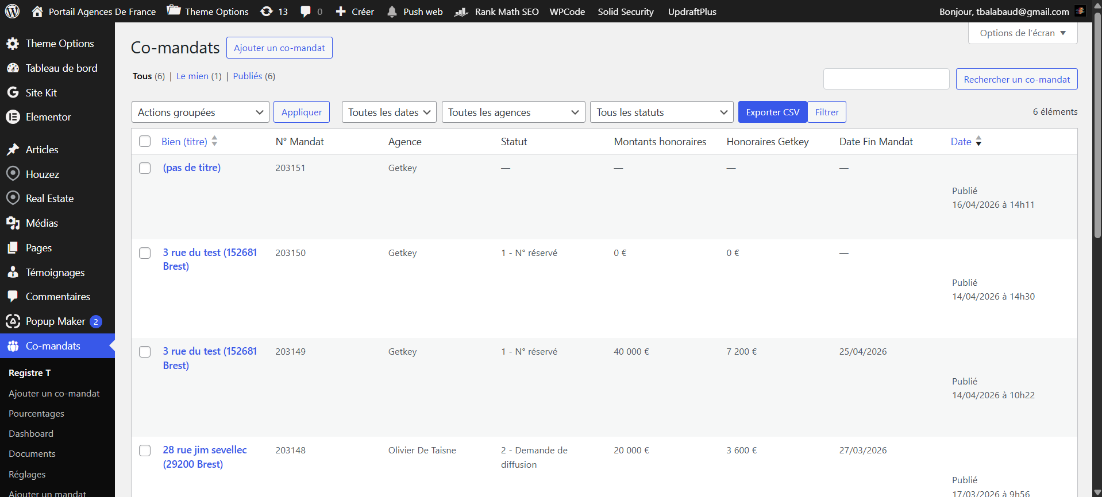Open Solid Security menu in admin bar
This screenshot has height=497, width=1102.
[x=626, y=11]
